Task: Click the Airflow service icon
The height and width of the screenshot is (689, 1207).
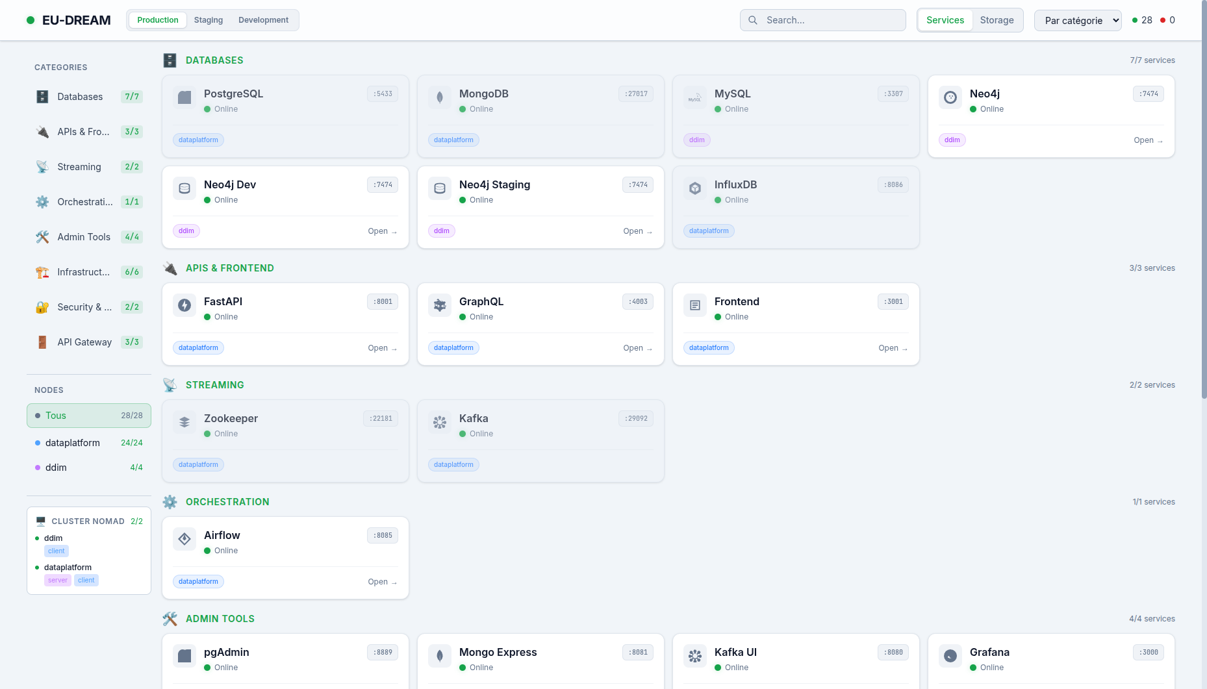Action: coord(184,539)
